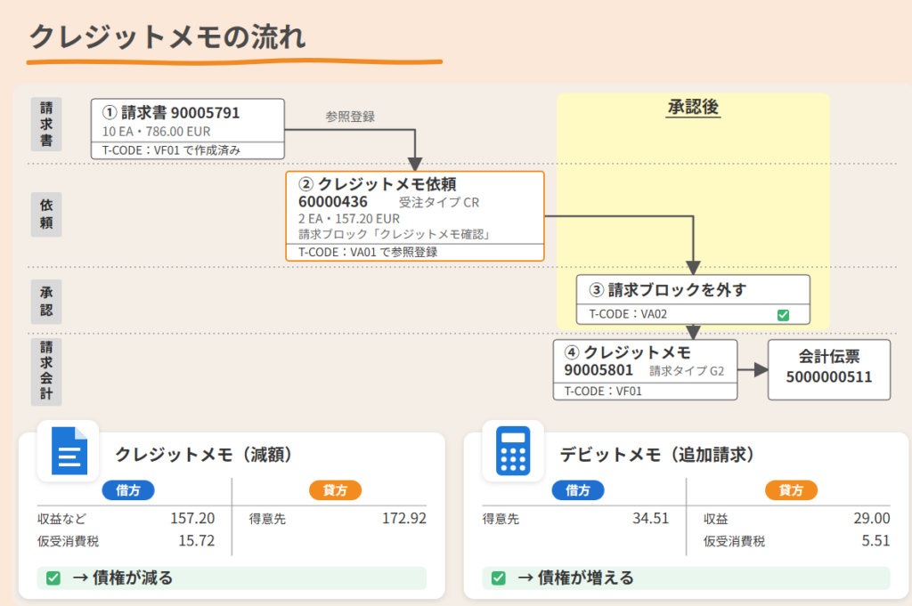Click the 得意先 amount 34.51
The image size is (912, 606).
651,518
